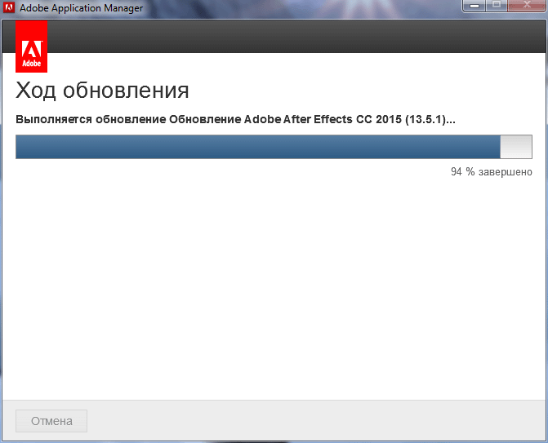Click the '94 % завершено' status text

click(492, 172)
